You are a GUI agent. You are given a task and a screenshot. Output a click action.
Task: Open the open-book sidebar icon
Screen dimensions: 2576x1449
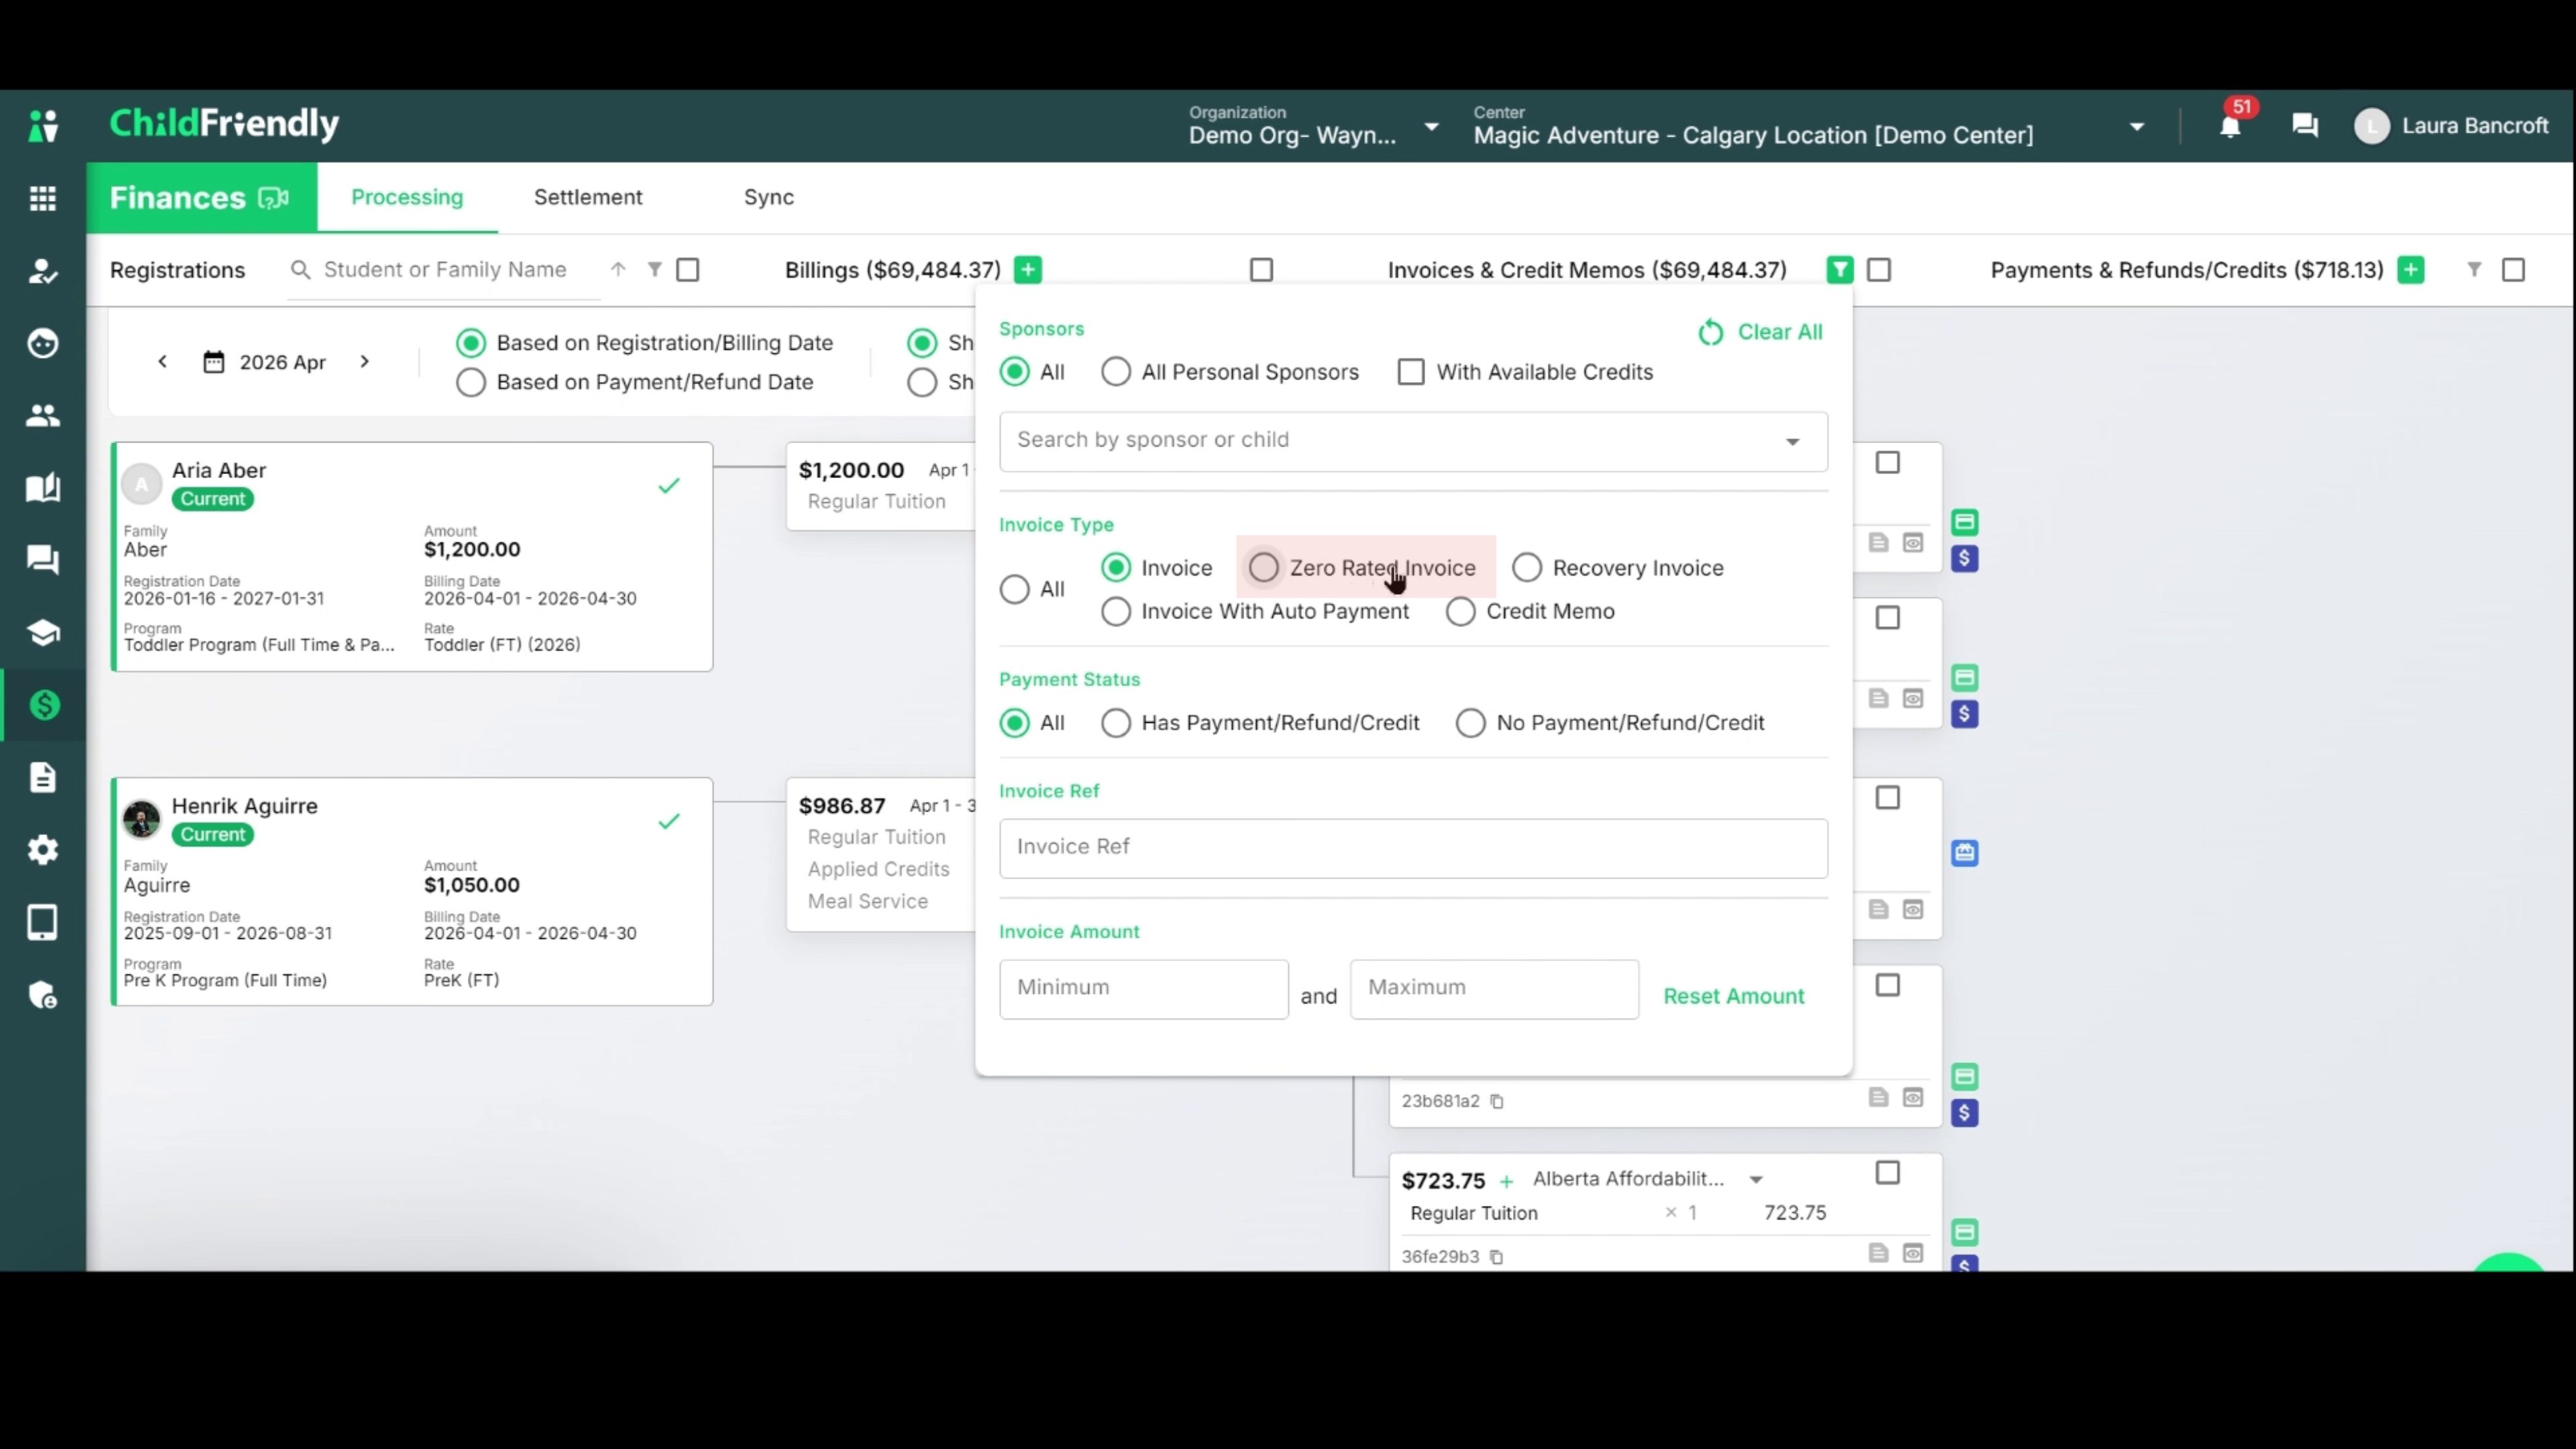coord(43,488)
